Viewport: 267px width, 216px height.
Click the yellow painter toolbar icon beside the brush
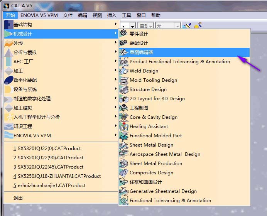[198, 25]
